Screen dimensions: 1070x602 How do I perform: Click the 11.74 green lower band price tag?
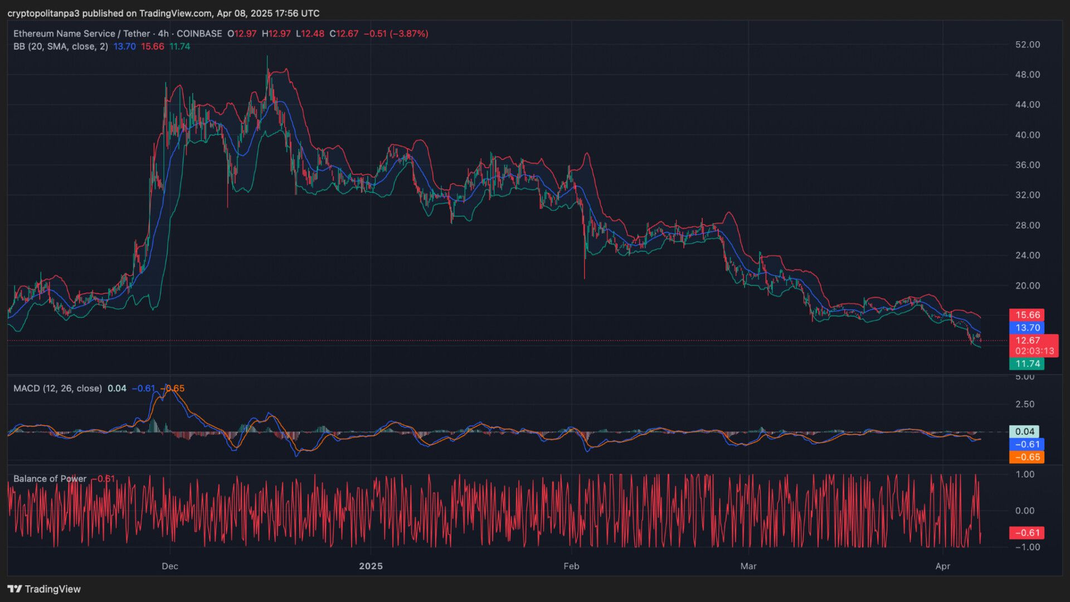point(1027,364)
